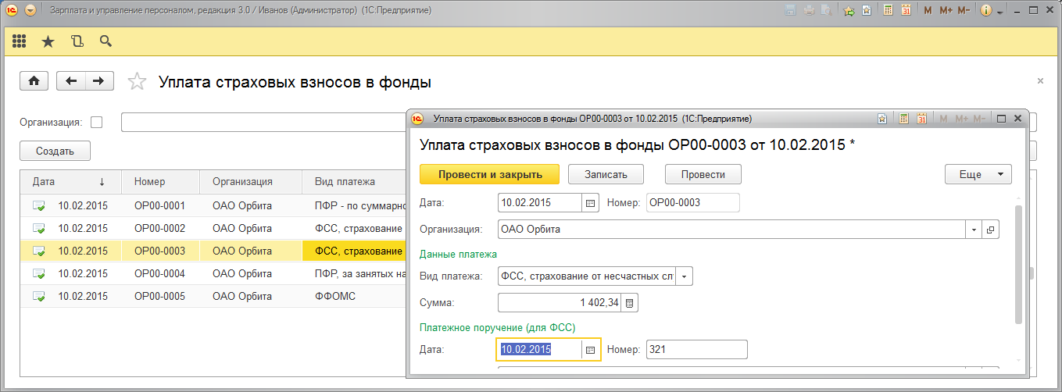Click favorites icon in the document window title bar

(x=882, y=119)
